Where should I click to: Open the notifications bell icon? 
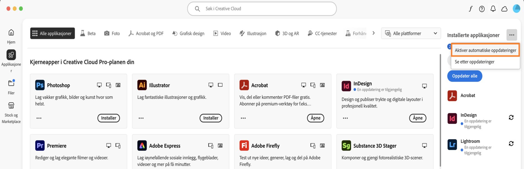coord(493,9)
